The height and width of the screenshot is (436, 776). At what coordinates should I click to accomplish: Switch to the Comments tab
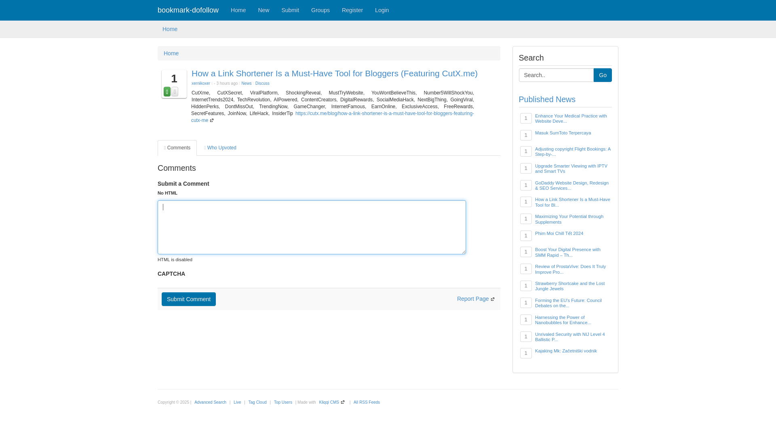click(177, 148)
